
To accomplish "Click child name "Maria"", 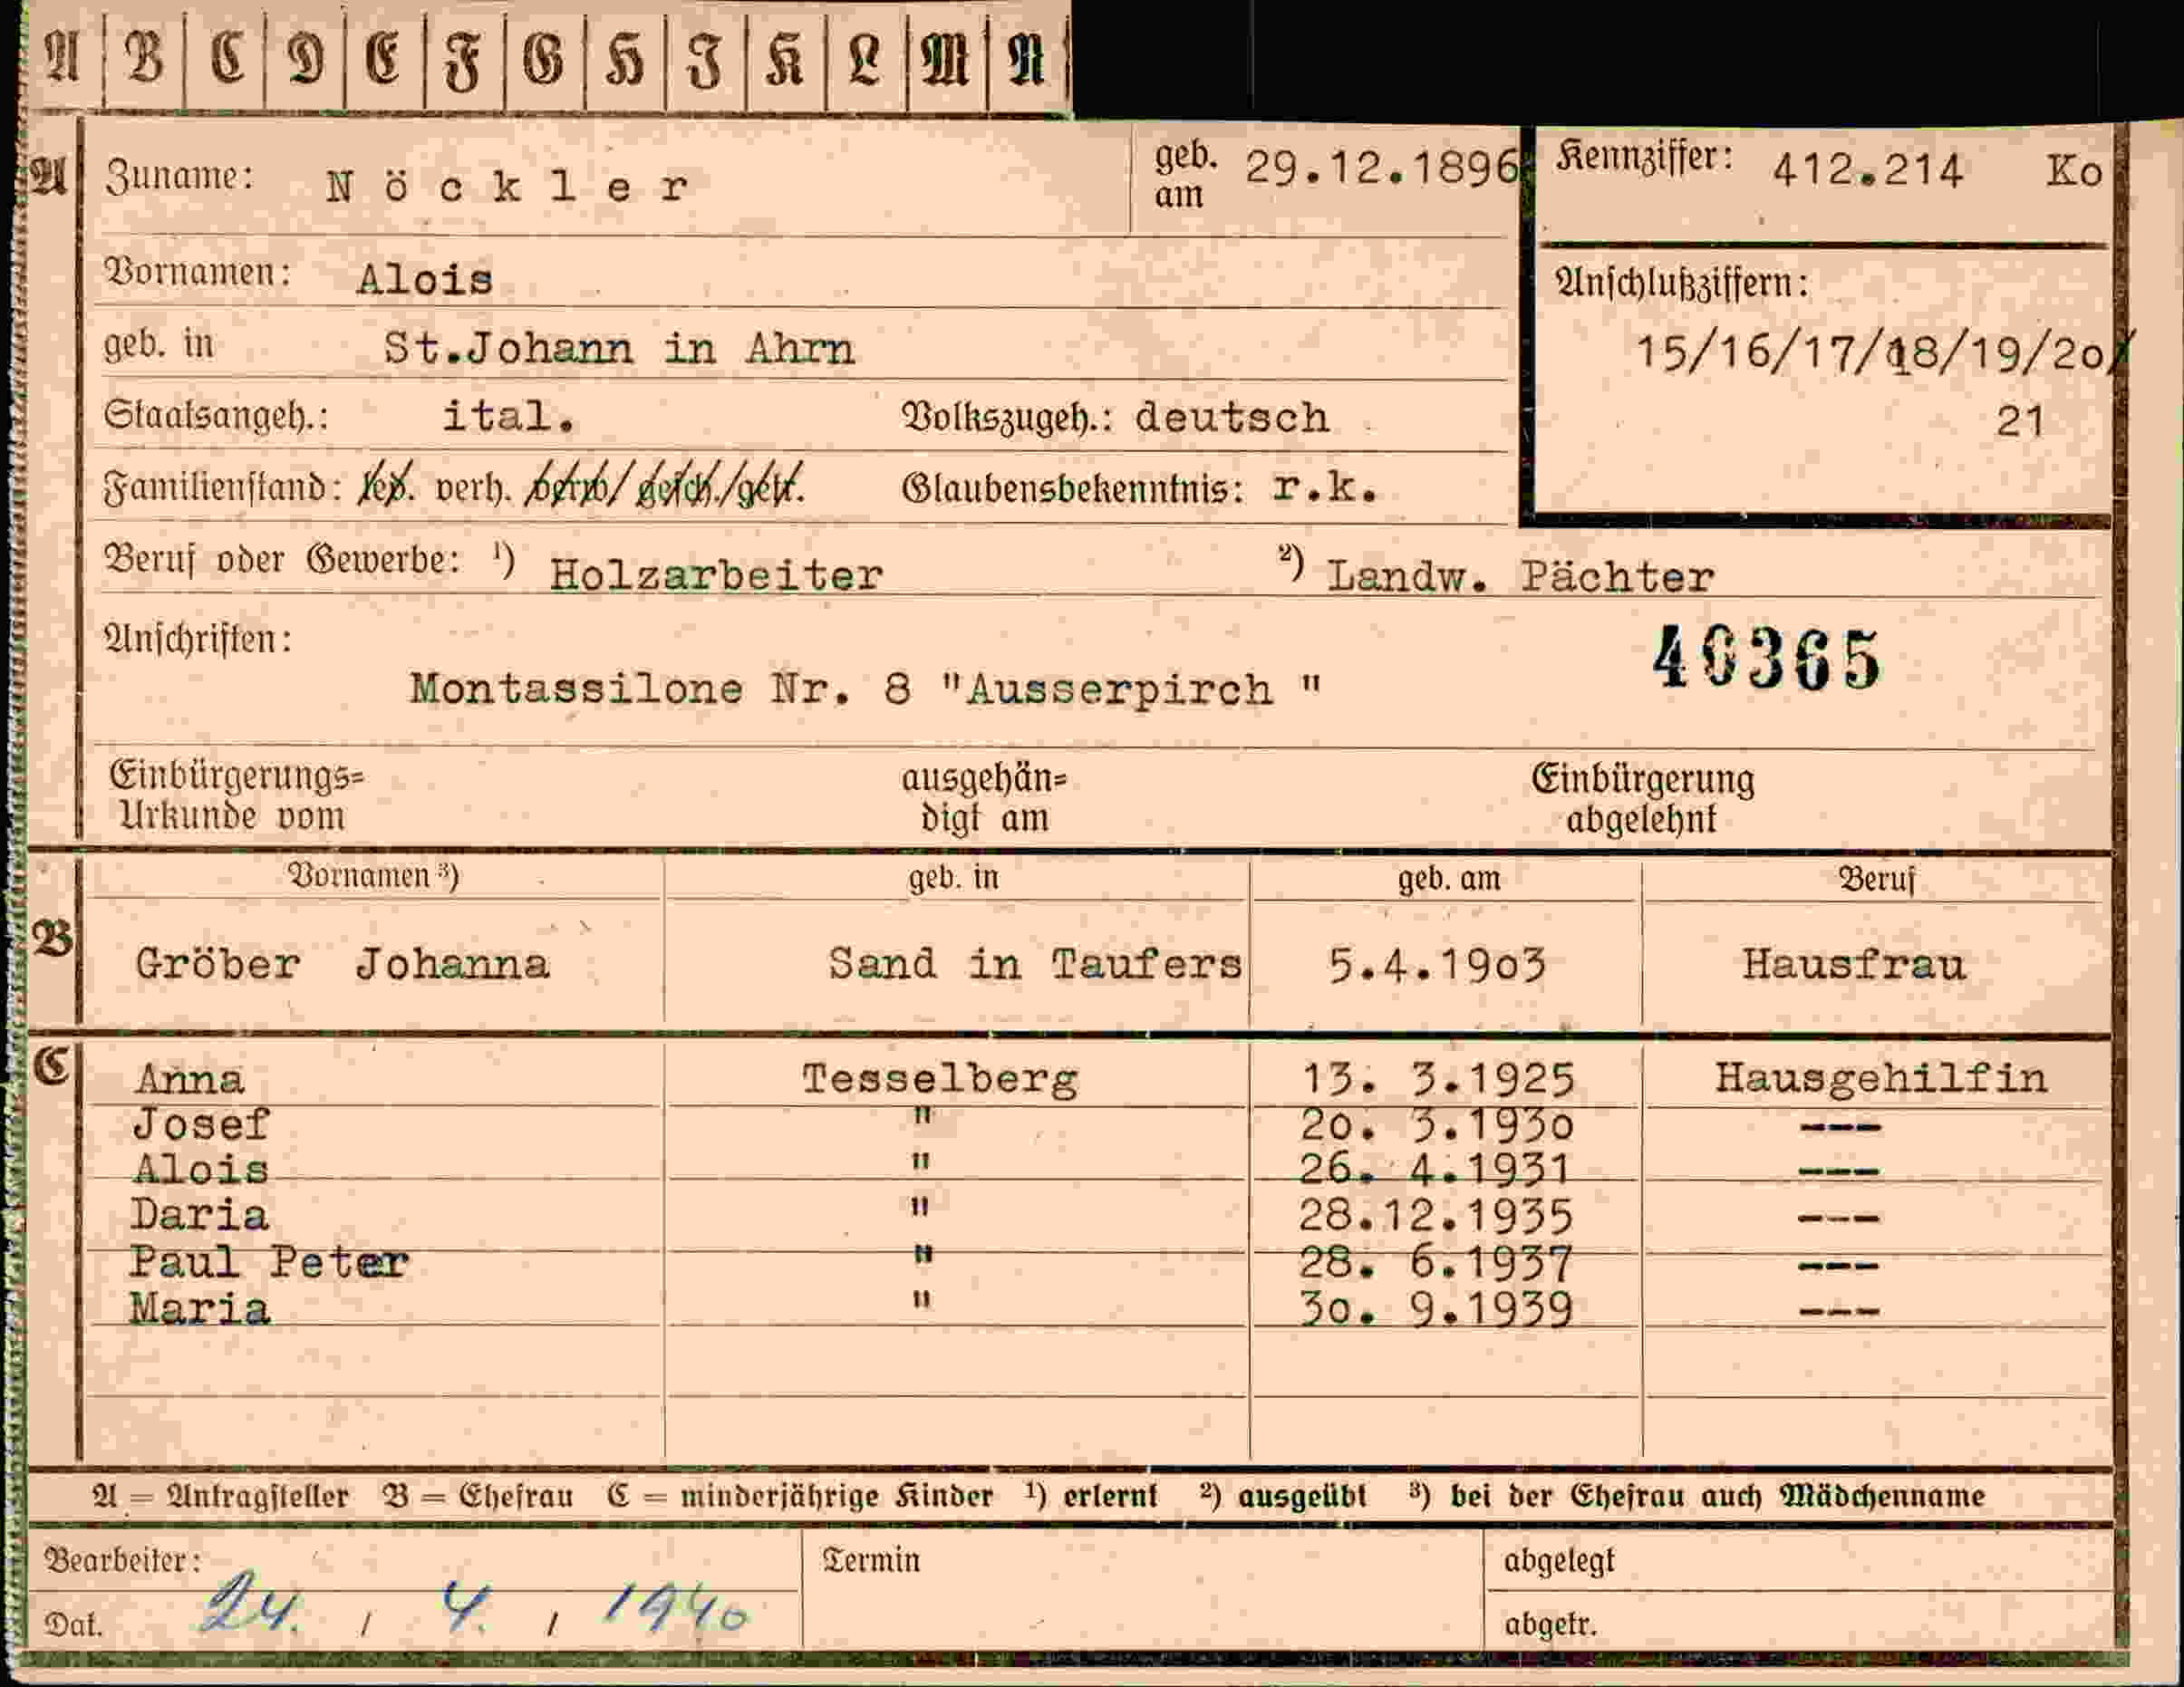I will point(199,1309).
